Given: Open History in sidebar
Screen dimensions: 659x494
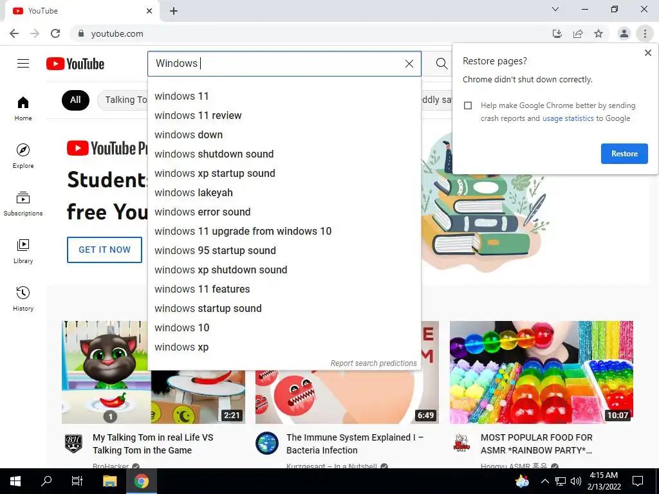Looking at the screenshot, I should tap(23, 298).
